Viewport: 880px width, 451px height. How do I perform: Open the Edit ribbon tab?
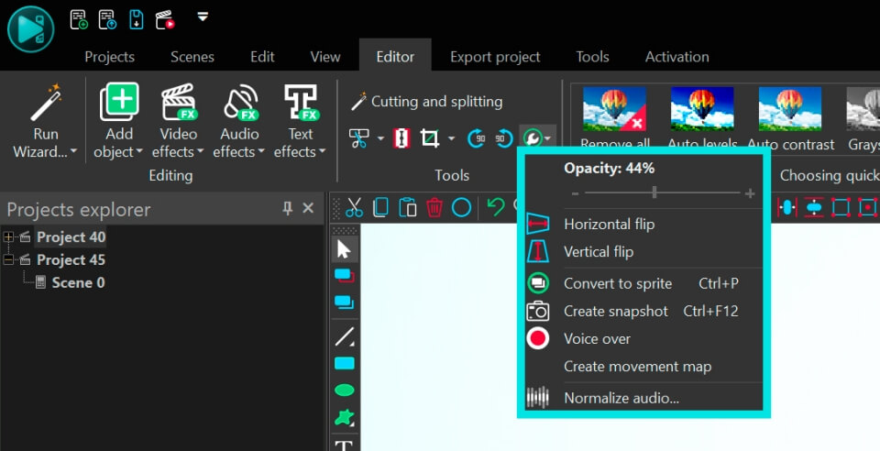coord(262,57)
